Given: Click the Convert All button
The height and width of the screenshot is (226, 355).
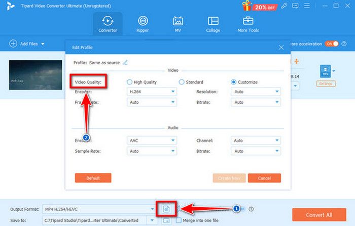Looking at the screenshot, I should [x=319, y=215].
